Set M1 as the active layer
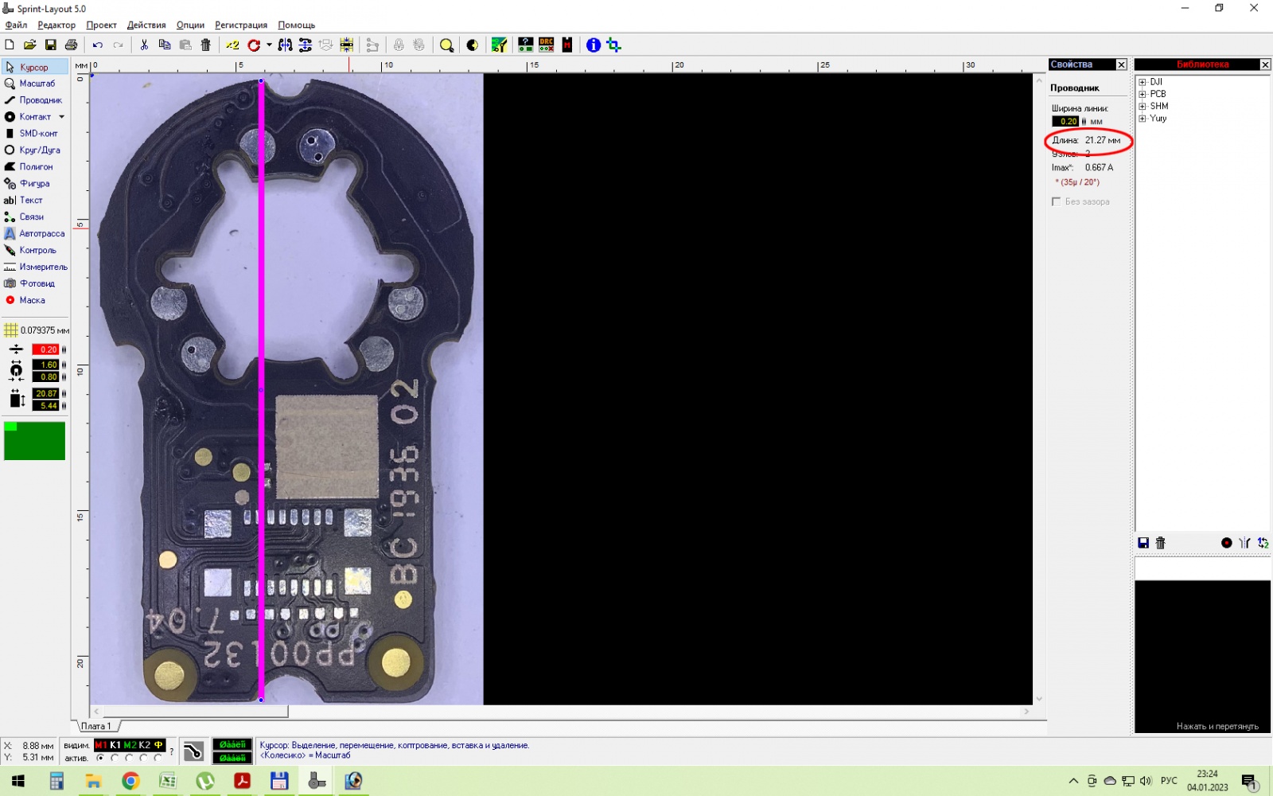 click(x=100, y=759)
